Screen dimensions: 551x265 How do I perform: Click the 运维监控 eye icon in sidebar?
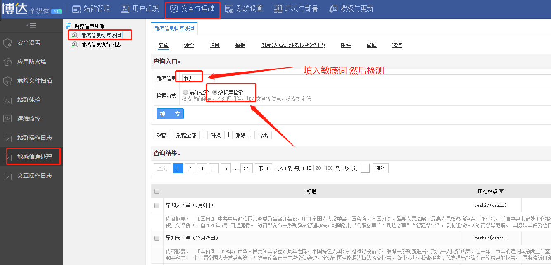7,119
